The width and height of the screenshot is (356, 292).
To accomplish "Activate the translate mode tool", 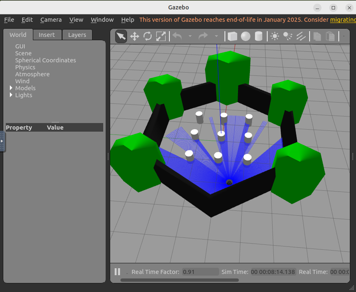I will tap(134, 36).
